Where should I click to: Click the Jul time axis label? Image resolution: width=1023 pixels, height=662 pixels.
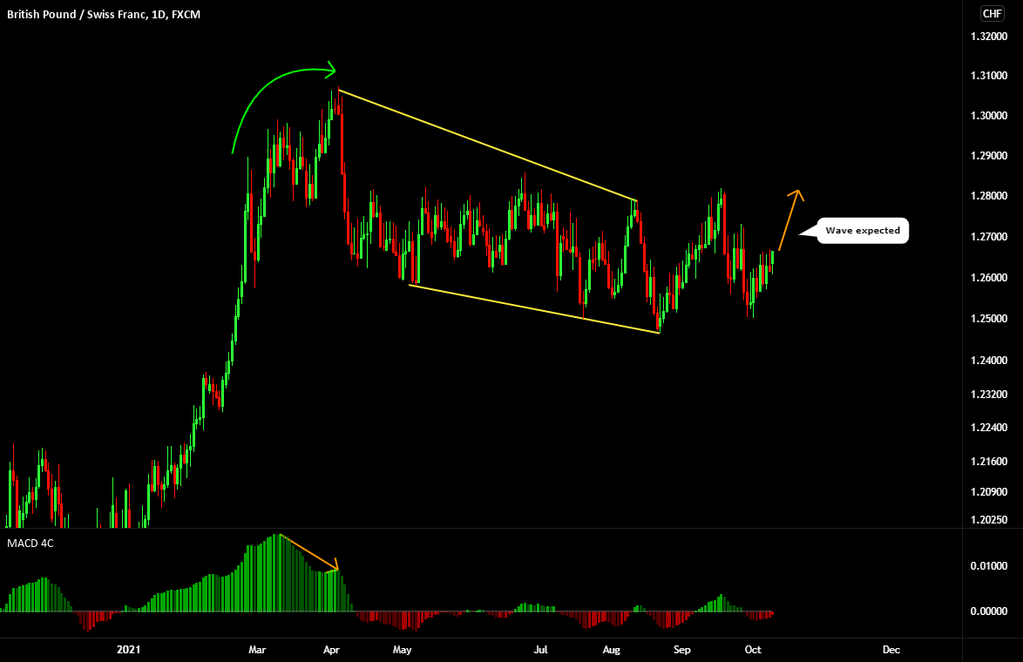[x=541, y=650]
